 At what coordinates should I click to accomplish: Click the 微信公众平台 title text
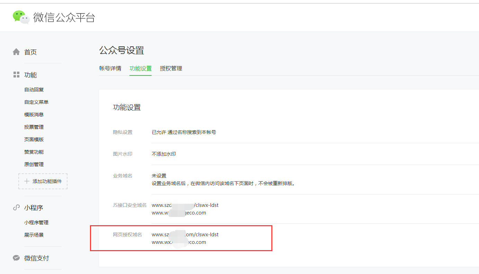[x=64, y=17]
